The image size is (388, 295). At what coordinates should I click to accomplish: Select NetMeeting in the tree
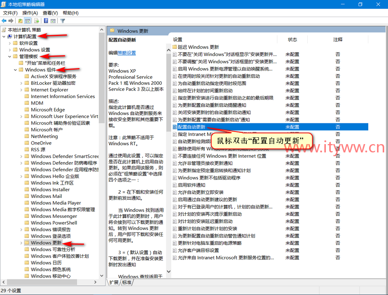tap(44, 136)
